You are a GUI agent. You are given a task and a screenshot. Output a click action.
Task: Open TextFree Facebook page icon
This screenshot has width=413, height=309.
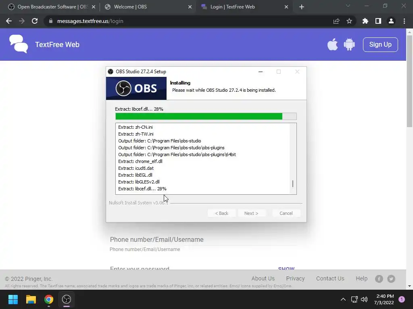379,278
